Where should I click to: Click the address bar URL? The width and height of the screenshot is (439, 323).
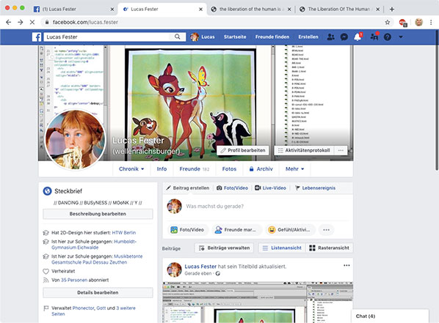(x=85, y=22)
